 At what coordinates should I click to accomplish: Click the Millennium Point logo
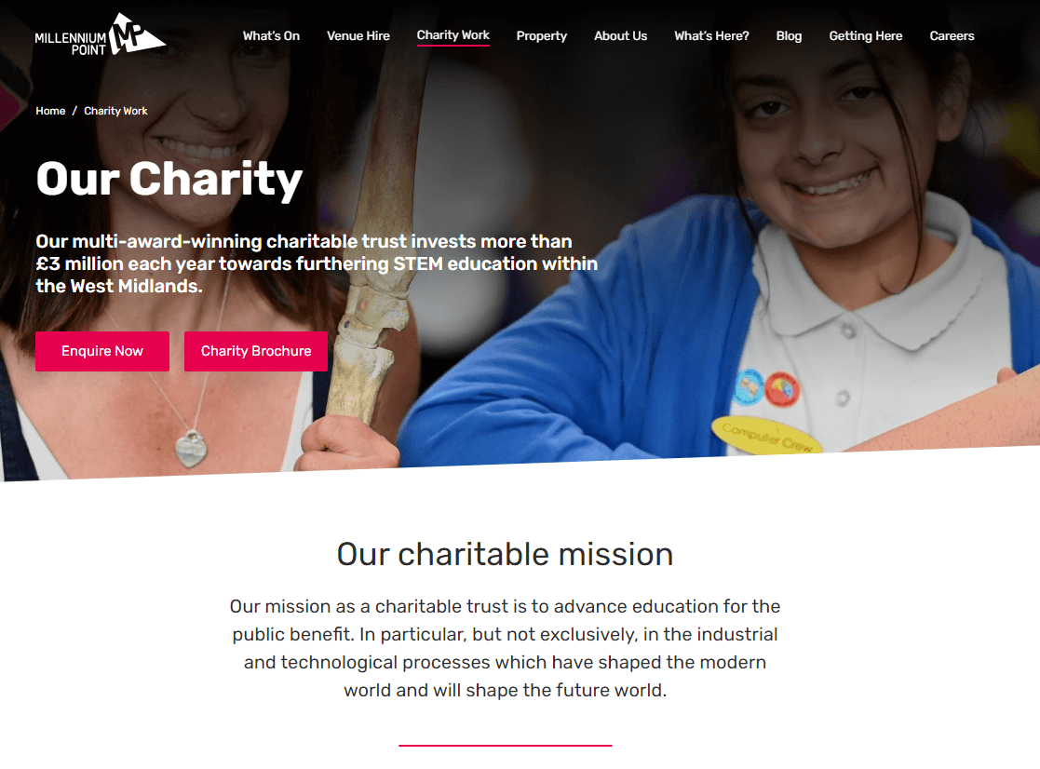(x=100, y=35)
